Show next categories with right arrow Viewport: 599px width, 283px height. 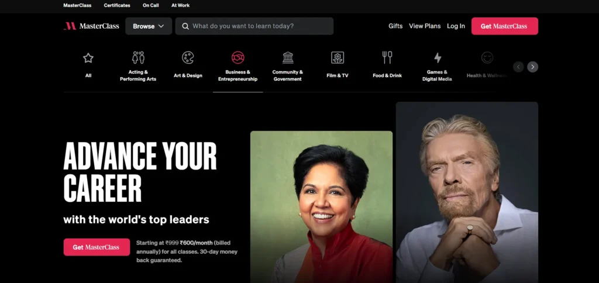click(x=532, y=67)
